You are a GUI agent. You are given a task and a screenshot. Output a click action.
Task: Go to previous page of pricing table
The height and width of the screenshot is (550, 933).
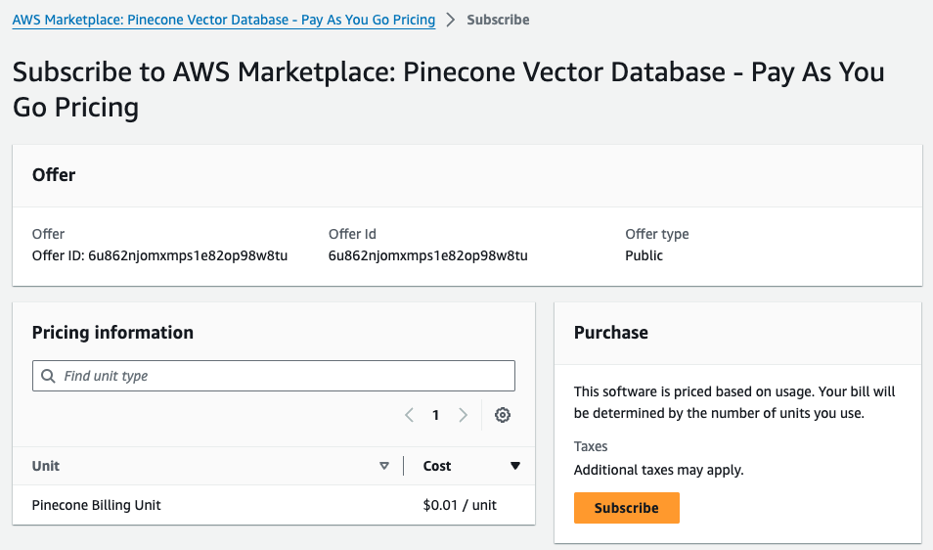tap(410, 415)
